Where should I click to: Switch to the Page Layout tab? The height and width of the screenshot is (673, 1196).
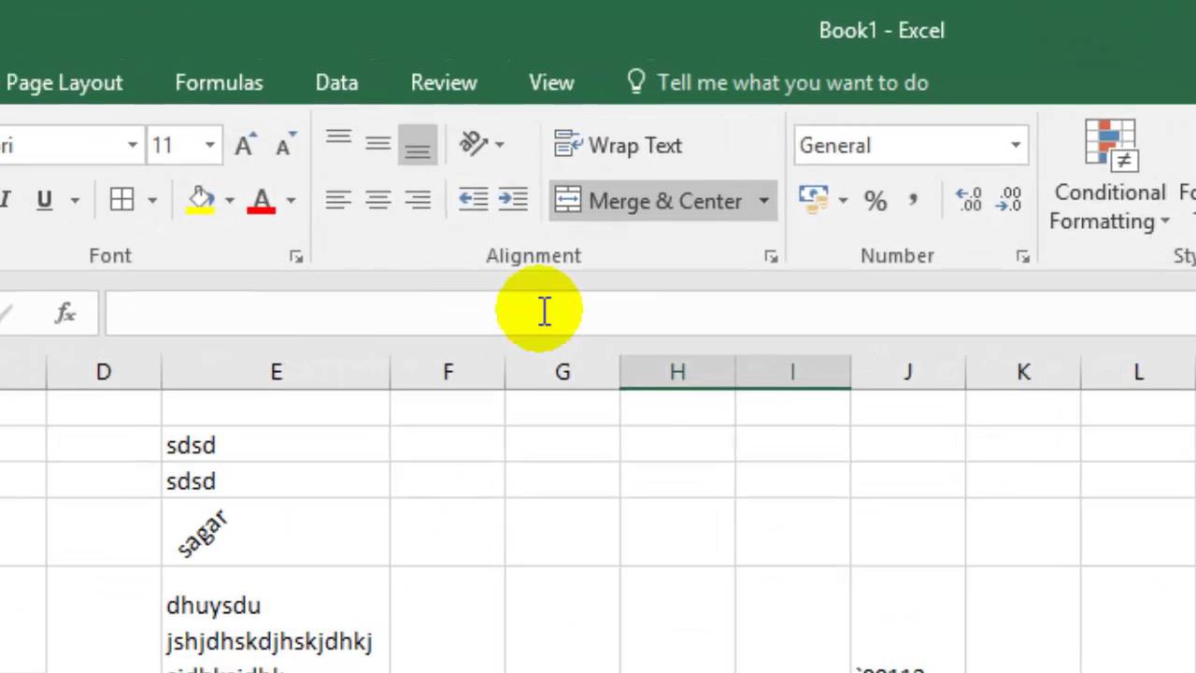(64, 82)
